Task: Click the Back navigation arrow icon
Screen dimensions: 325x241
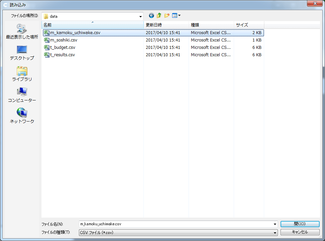Action: click(151, 16)
